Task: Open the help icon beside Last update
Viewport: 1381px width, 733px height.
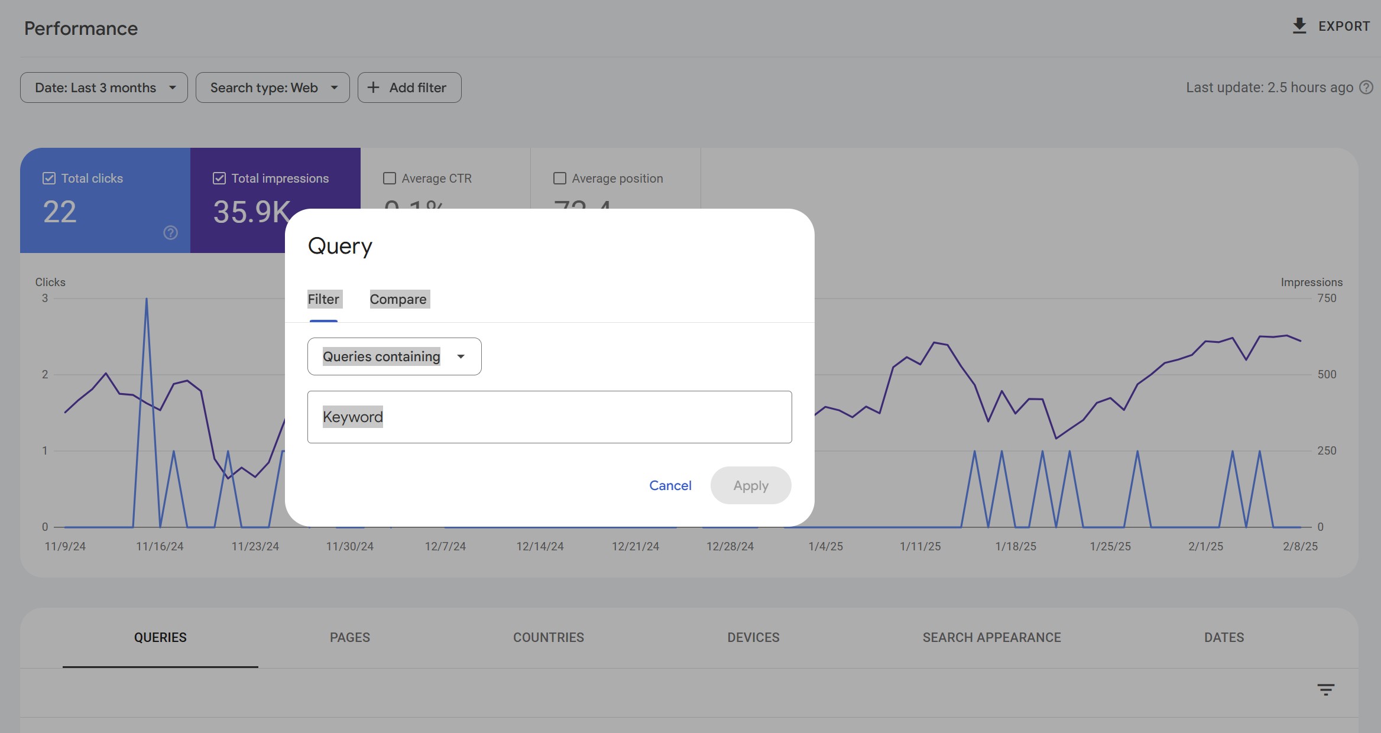Action: (x=1366, y=87)
